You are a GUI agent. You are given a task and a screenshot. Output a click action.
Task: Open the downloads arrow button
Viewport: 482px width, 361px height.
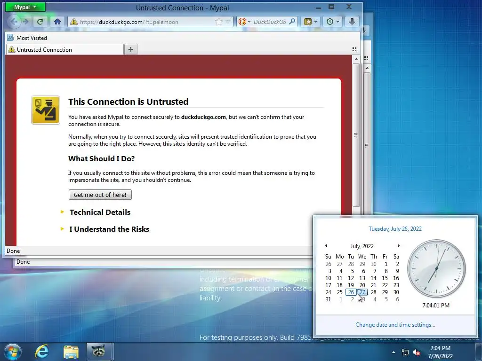pyautogui.click(x=352, y=22)
